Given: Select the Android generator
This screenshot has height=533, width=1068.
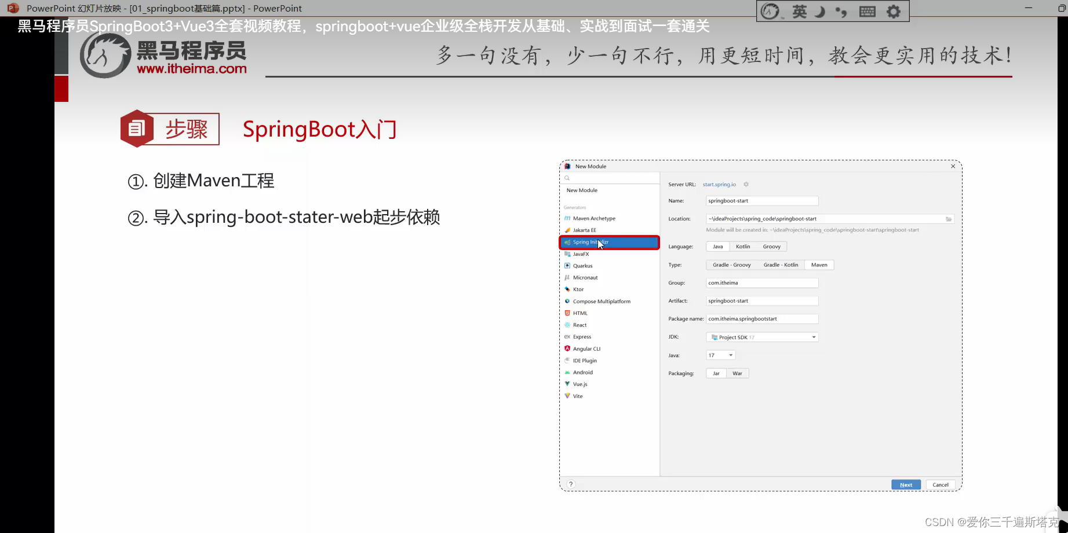Looking at the screenshot, I should coord(583,372).
